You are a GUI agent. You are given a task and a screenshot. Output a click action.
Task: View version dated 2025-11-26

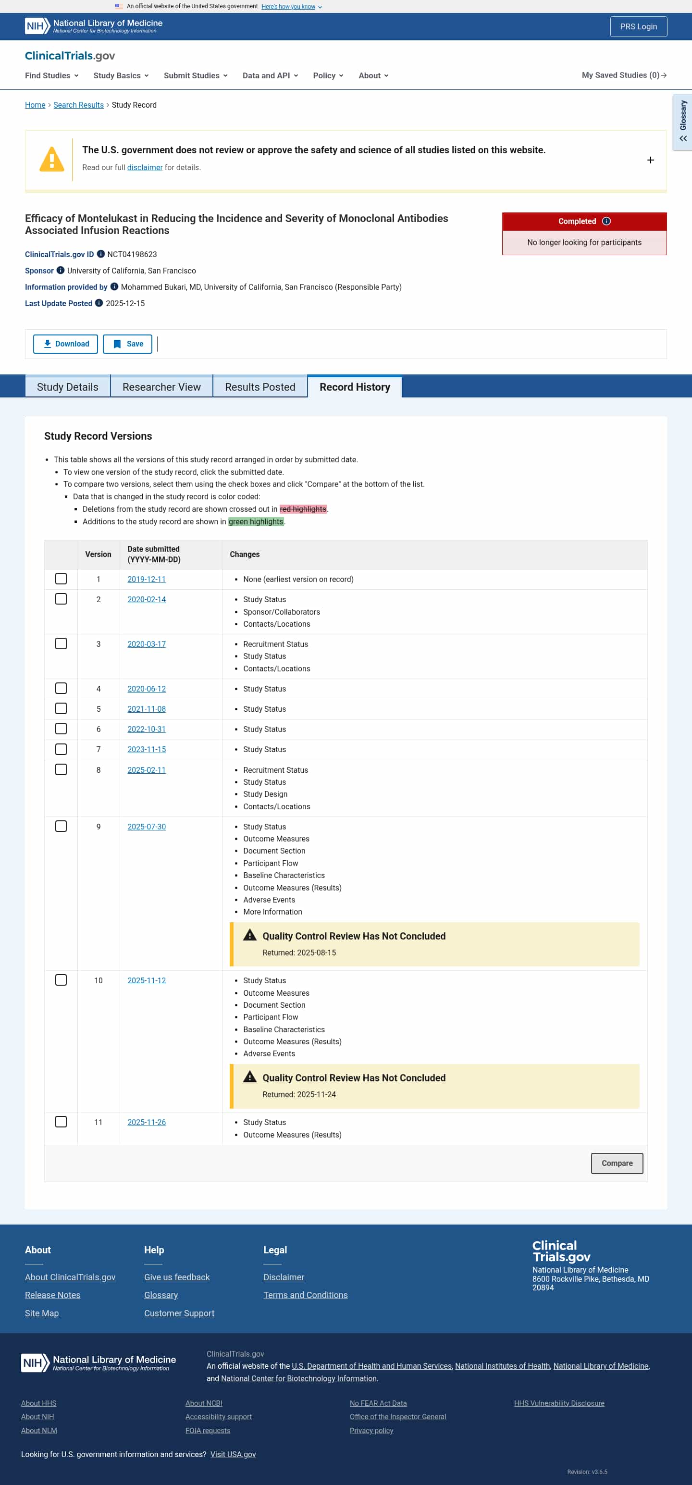pos(147,1122)
